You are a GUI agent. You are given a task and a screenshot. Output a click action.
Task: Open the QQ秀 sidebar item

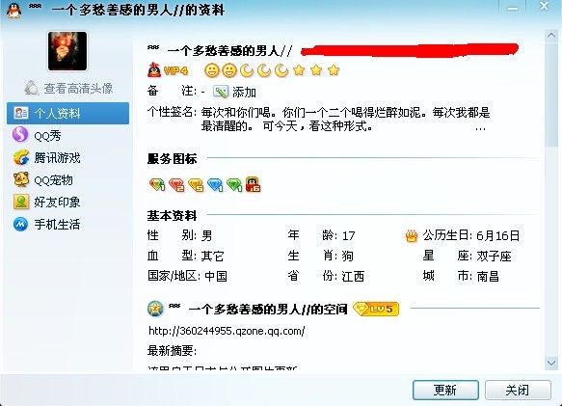pyautogui.click(x=37, y=136)
